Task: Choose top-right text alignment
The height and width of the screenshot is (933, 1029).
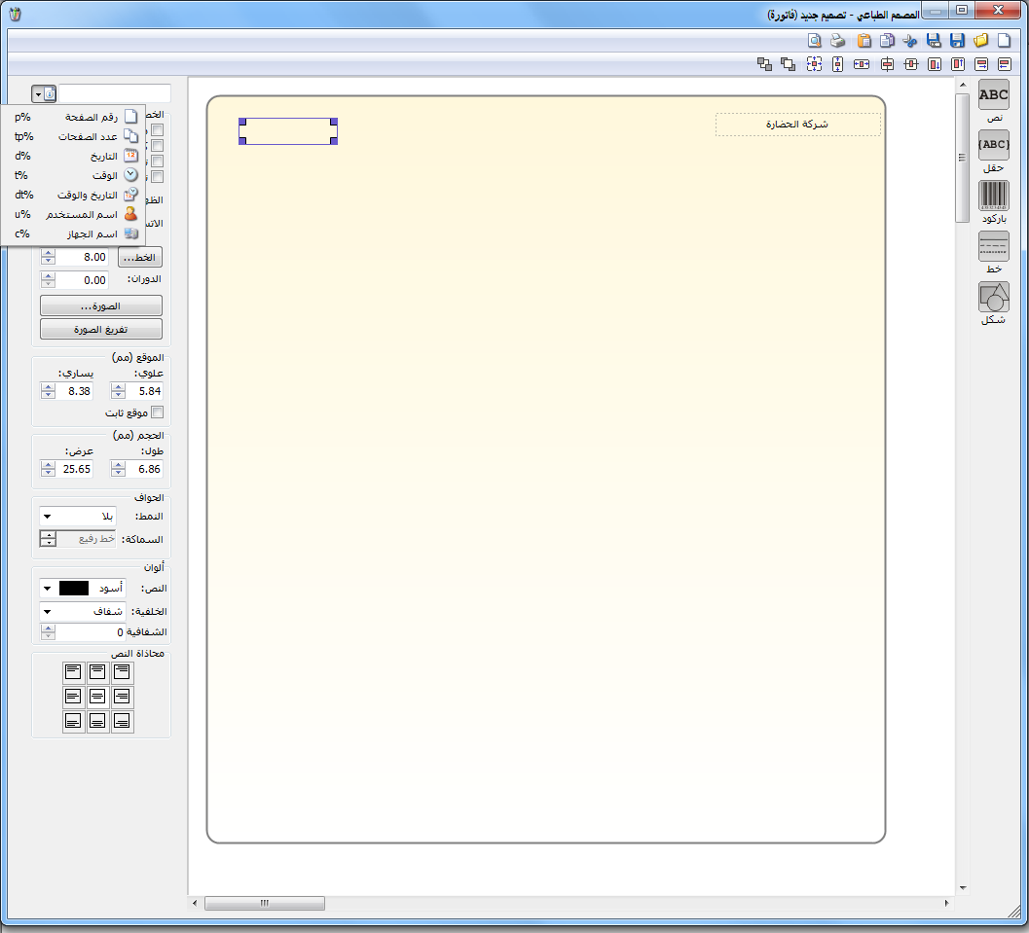Action: [122, 672]
